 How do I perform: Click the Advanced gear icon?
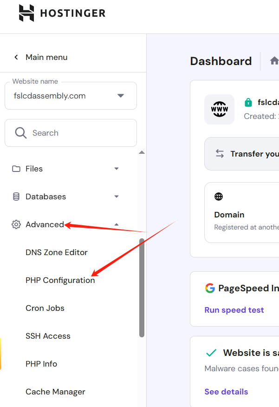coord(16,224)
